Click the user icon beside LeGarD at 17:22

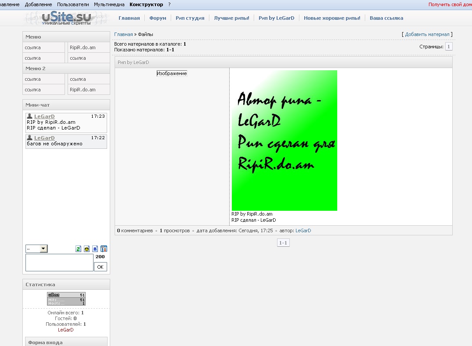(30, 137)
